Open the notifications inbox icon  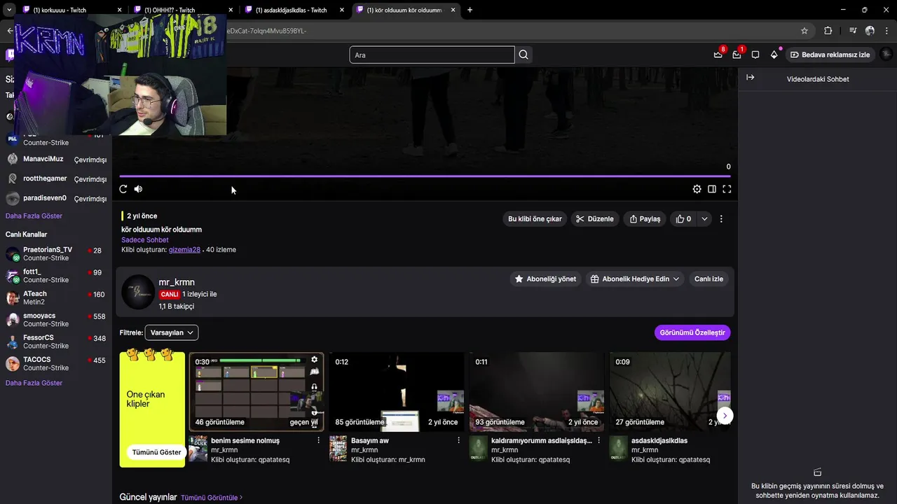[718, 55]
